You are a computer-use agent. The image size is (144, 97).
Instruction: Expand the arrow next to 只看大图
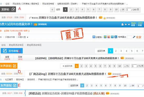[x=28, y=37]
